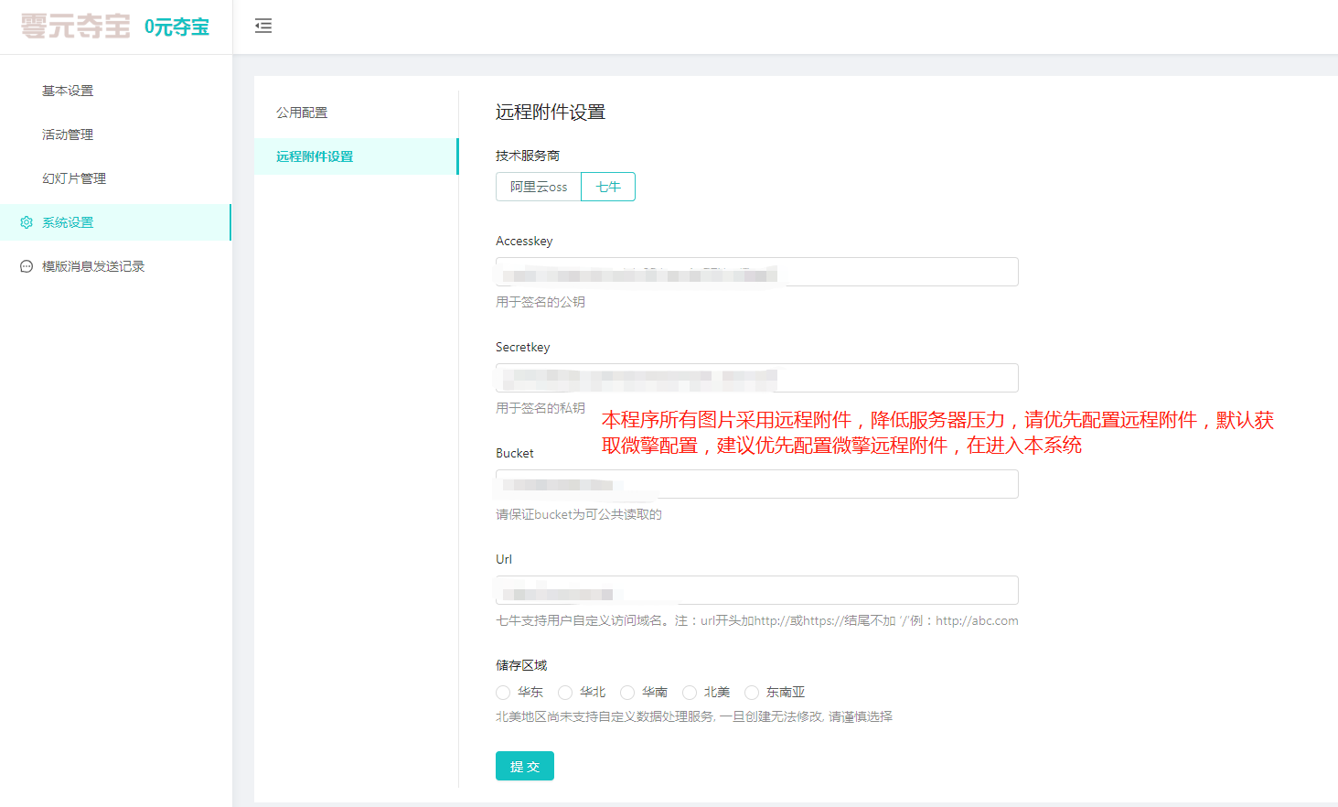Click the 用于签名的公钥 hint text

click(x=541, y=302)
